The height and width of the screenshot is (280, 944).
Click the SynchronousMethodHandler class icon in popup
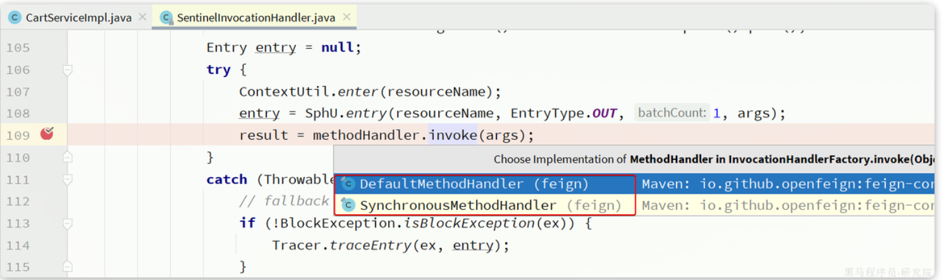click(348, 205)
